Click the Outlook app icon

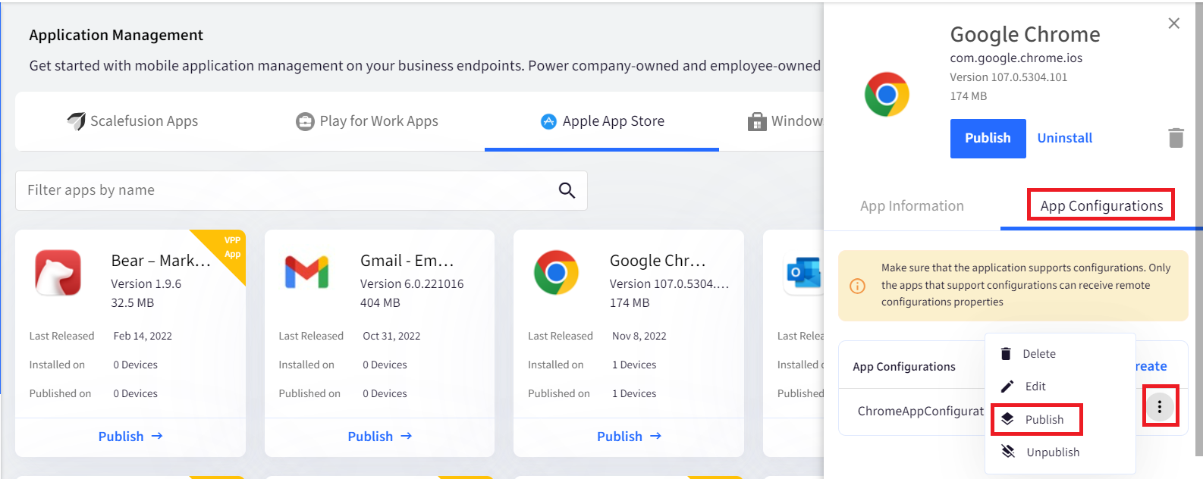click(x=804, y=272)
